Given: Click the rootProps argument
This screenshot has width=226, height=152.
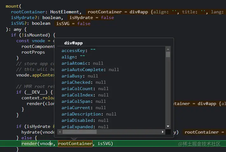Looking at the screenshot, I should [x=33, y=52].
